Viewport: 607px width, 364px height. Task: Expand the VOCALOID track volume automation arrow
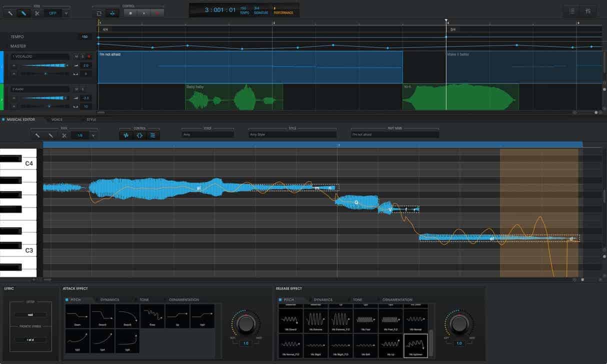(14, 65)
